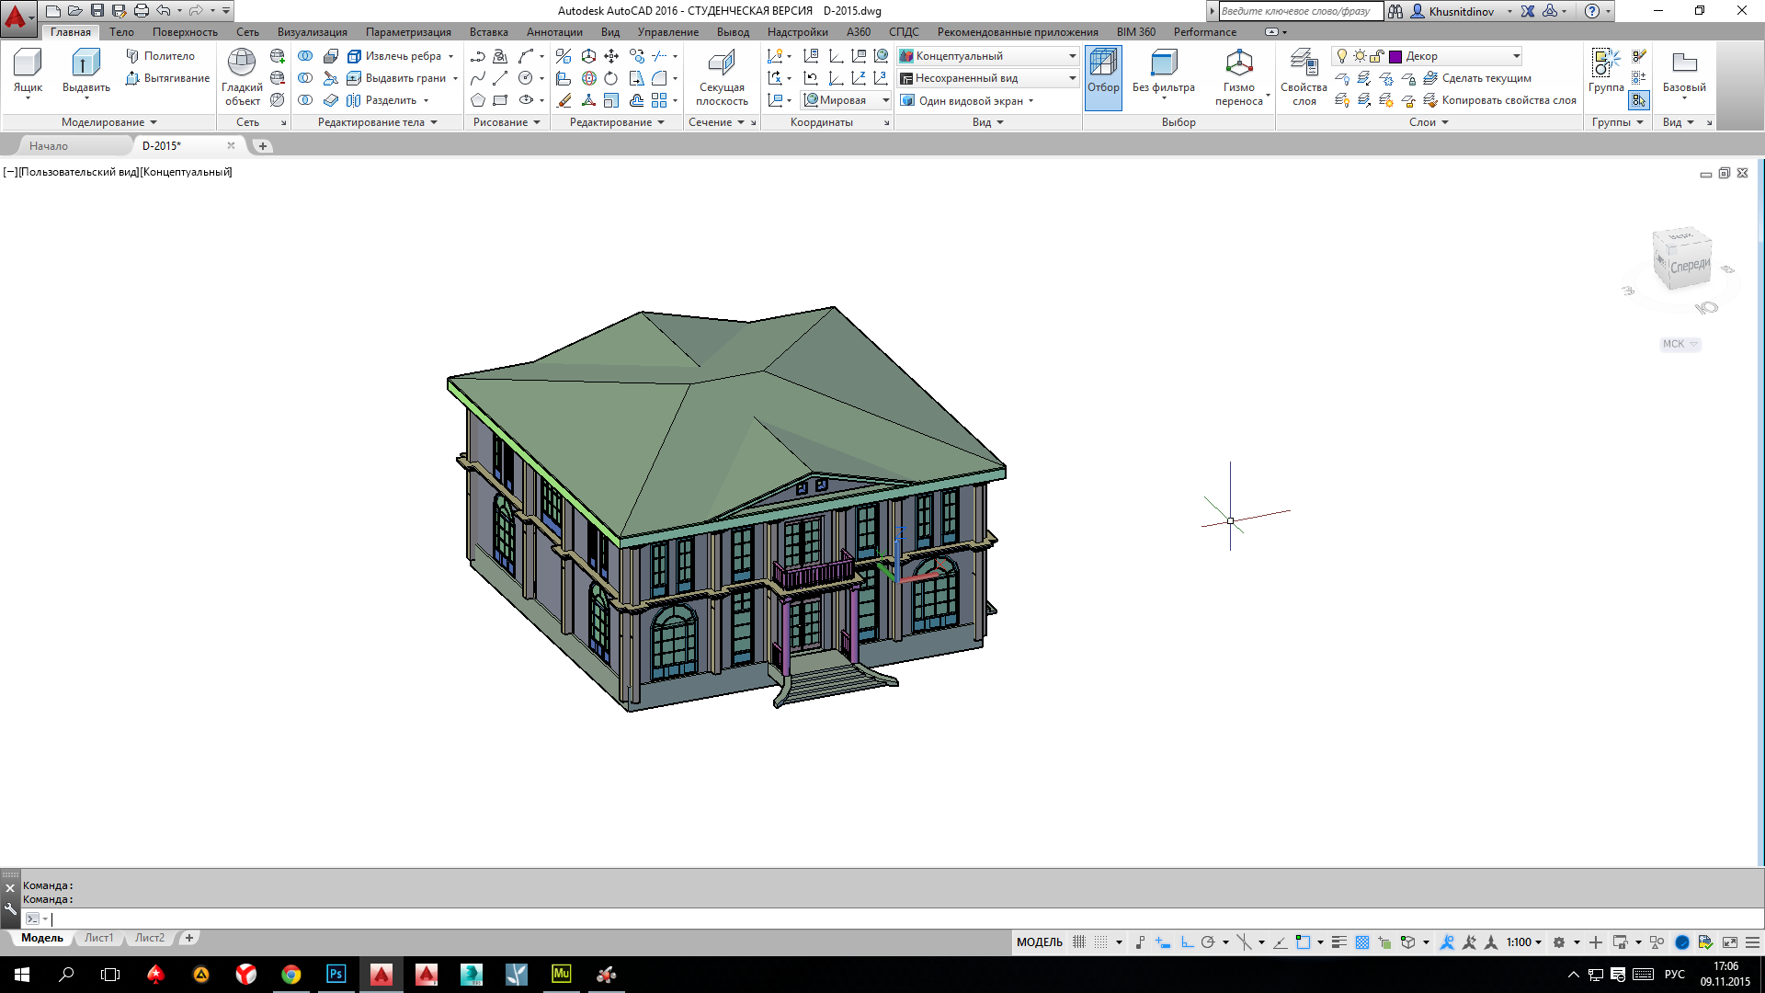Click the Спереди face of ViewCube
Screen dimensions: 1765x993
click(1690, 266)
